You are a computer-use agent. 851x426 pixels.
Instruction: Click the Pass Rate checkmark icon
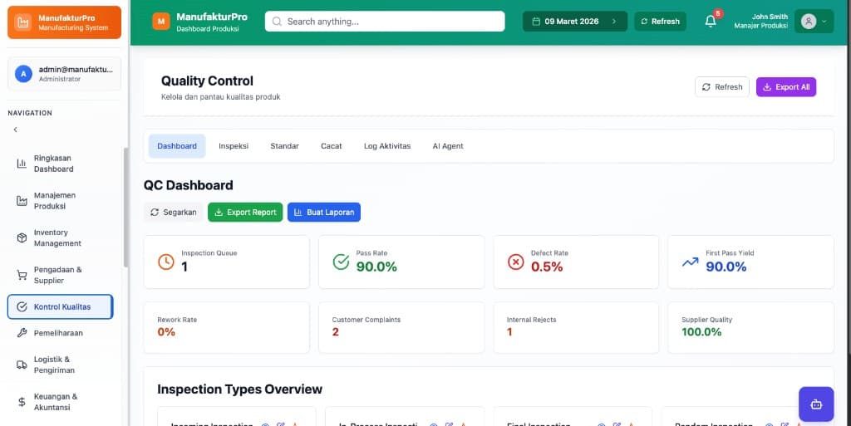click(x=341, y=262)
